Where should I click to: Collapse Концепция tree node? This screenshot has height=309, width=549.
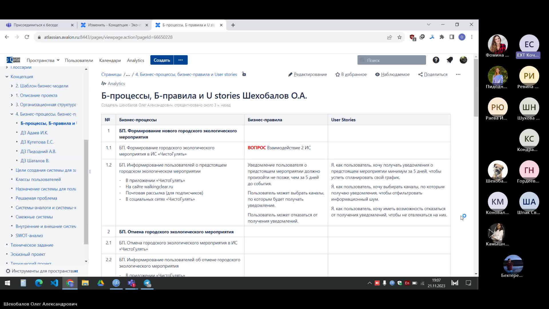click(7, 77)
